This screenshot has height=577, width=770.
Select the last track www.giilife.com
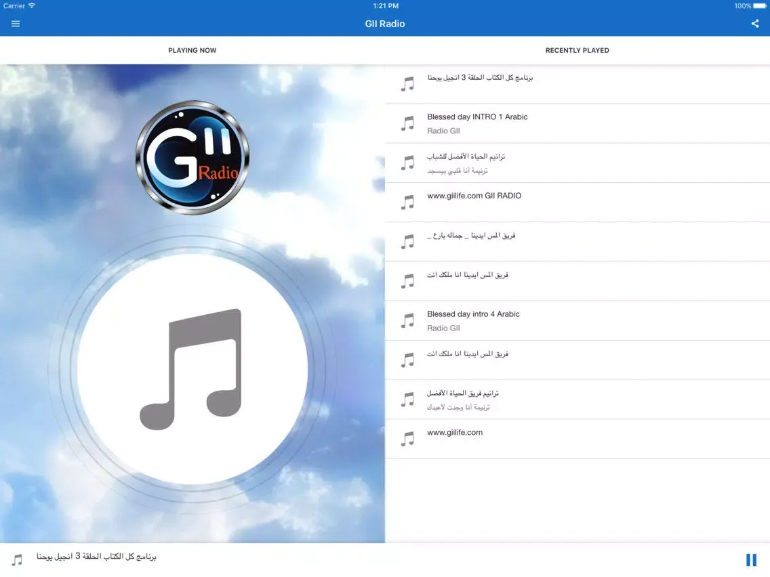(x=577, y=439)
